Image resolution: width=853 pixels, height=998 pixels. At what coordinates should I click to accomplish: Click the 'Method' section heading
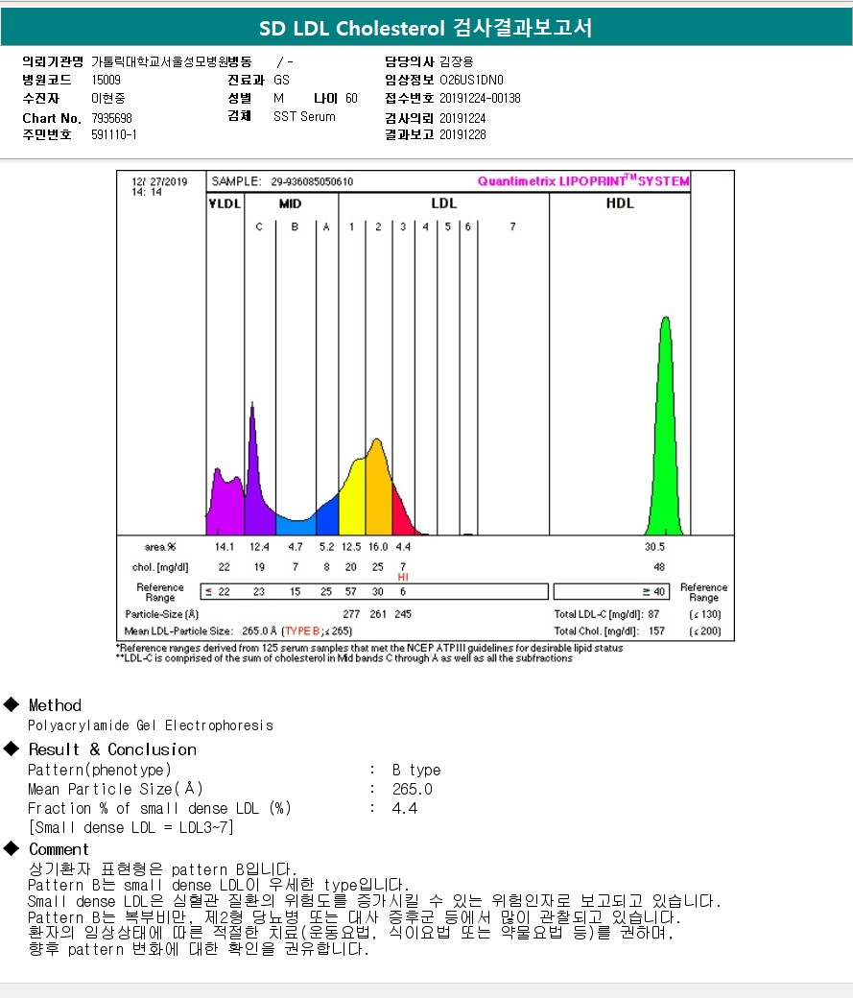(x=55, y=705)
